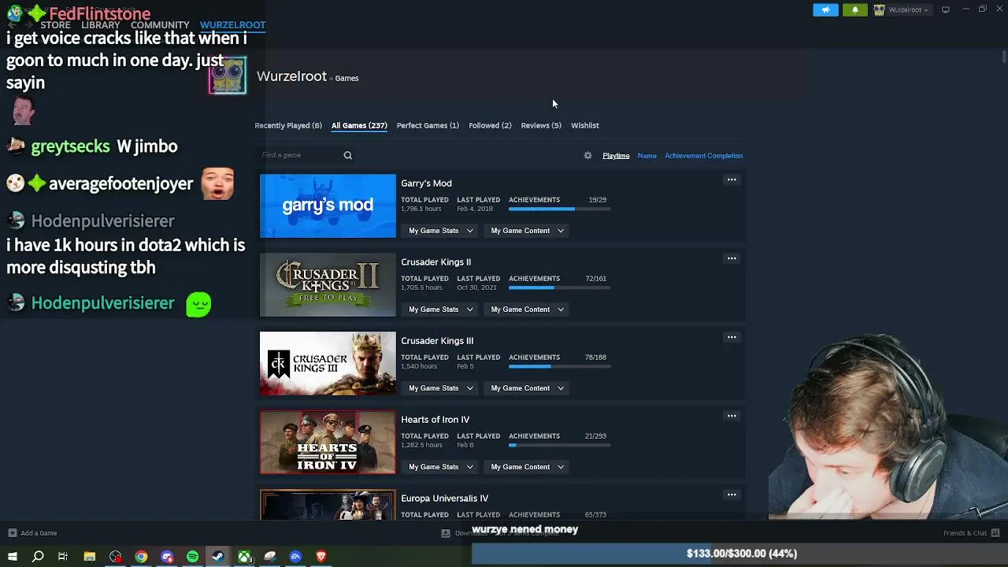Screen dimensions: 1008x567
Task: Click Garry's Mod achievements progress bar
Action: click(559, 209)
